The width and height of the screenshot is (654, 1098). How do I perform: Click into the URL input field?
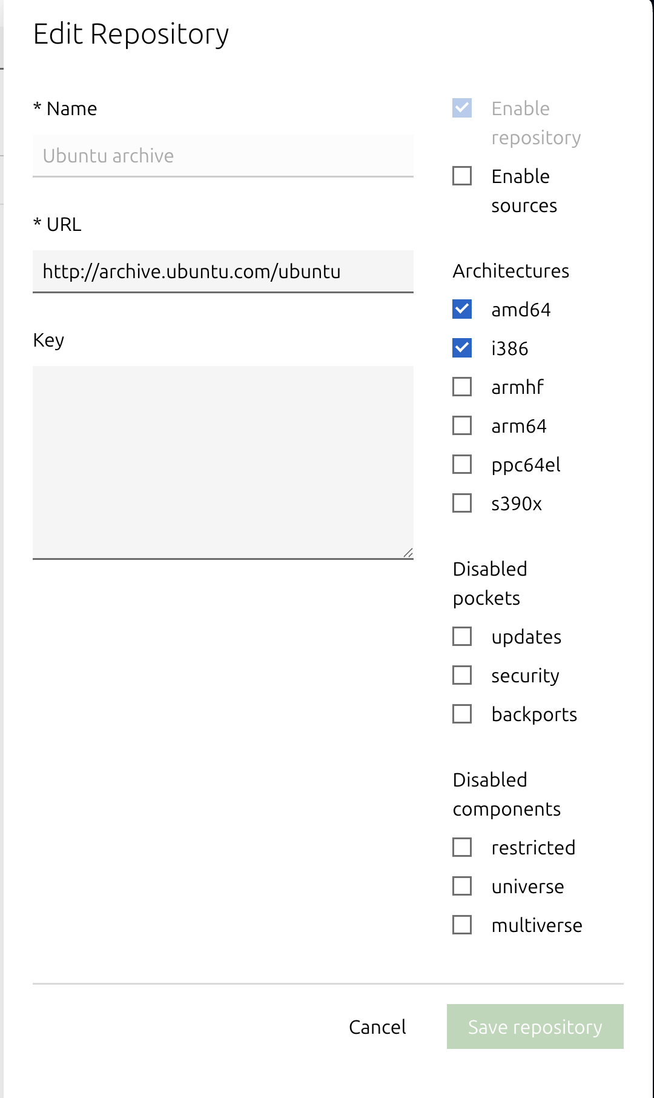pyautogui.click(x=223, y=271)
